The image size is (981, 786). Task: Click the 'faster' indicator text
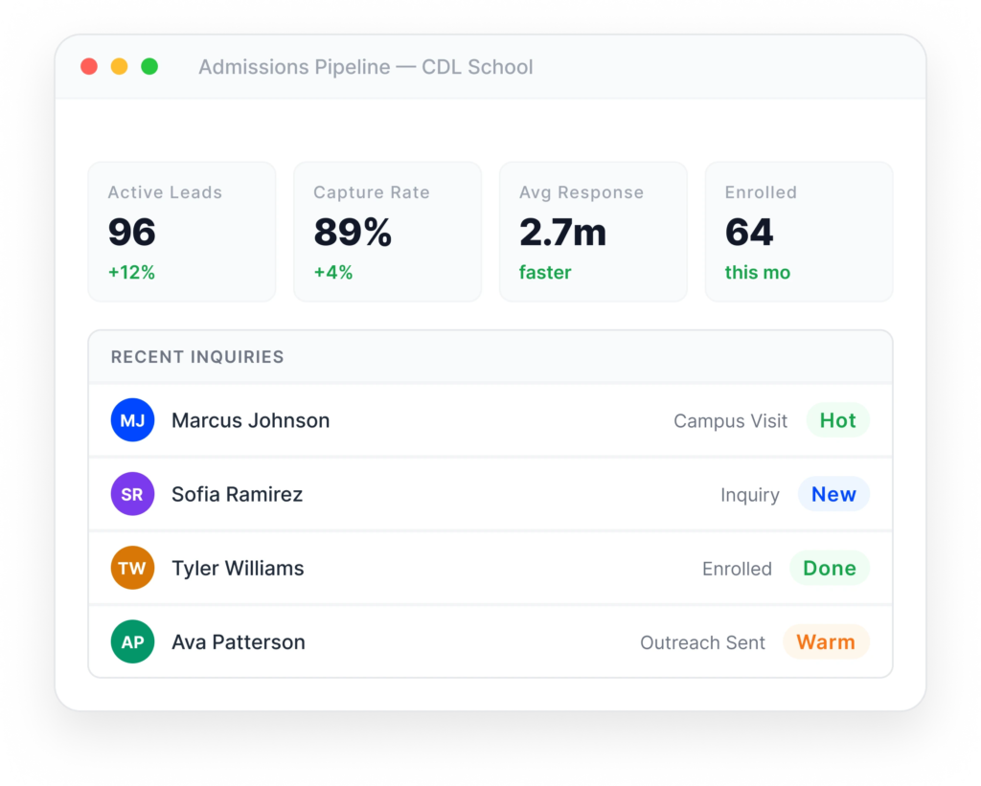[545, 272]
